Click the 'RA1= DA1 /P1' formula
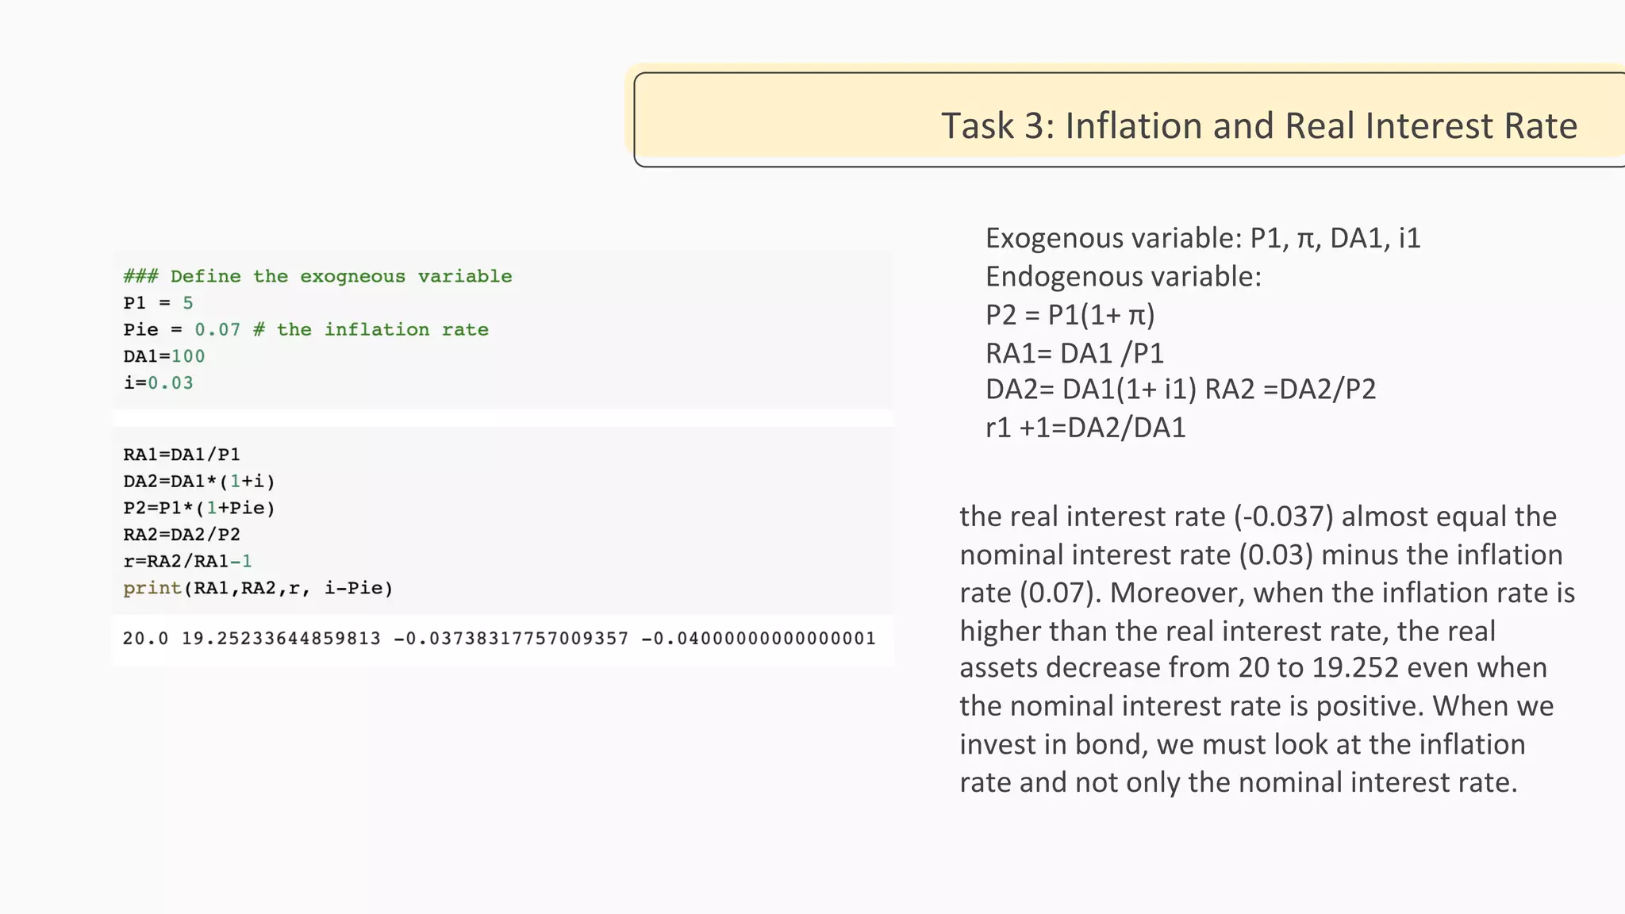Screen dimensions: 1625x914 [1074, 353]
